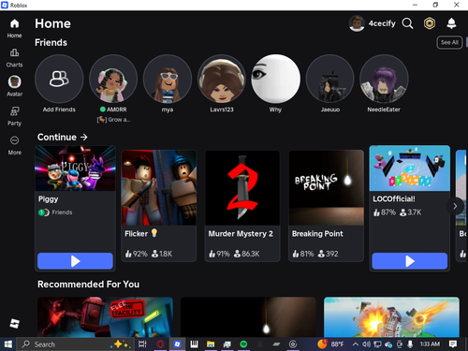Click the 4cecify username text

tap(382, 23)
